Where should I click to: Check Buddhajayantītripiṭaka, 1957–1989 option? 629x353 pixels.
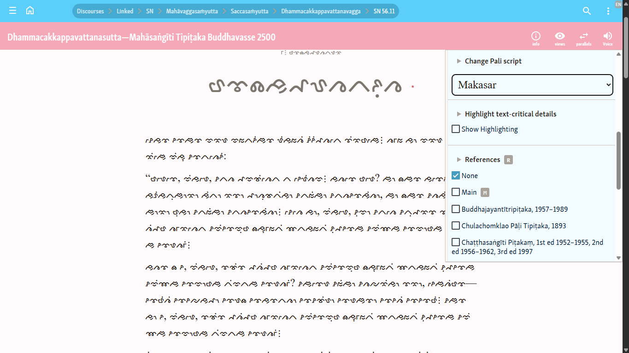tap(456, 209)
